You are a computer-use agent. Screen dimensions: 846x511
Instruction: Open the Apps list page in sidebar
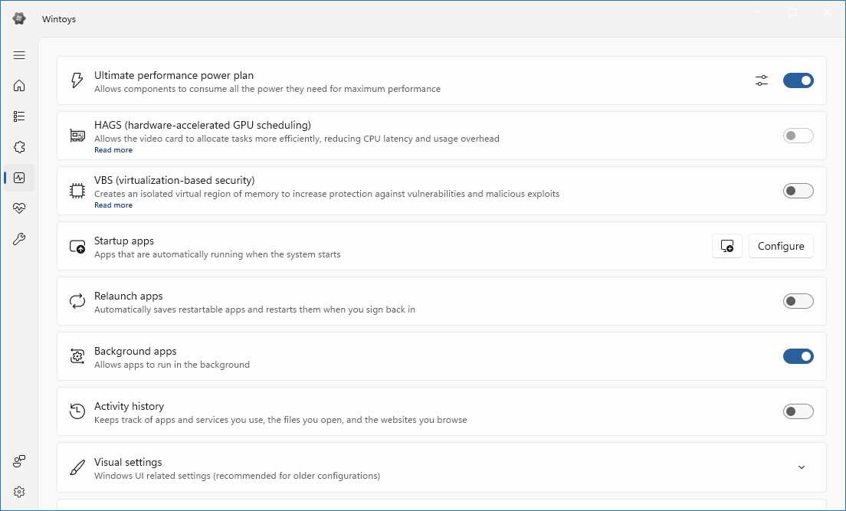pos(19,116)
